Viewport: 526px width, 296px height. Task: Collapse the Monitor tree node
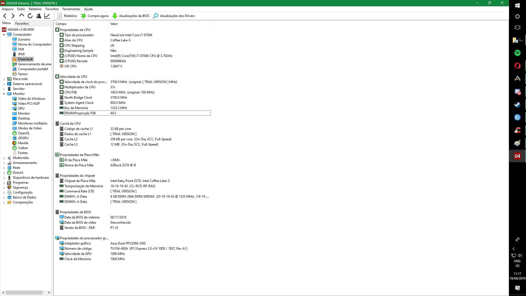click(4, 94)
